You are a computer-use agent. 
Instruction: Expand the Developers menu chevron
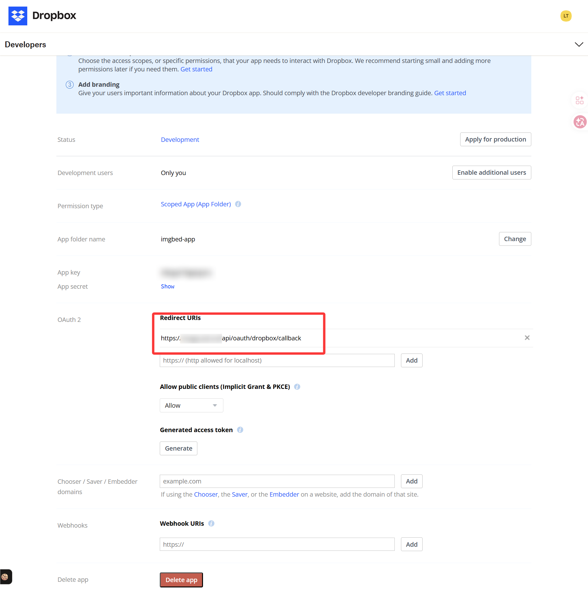[x=579, y=44]
